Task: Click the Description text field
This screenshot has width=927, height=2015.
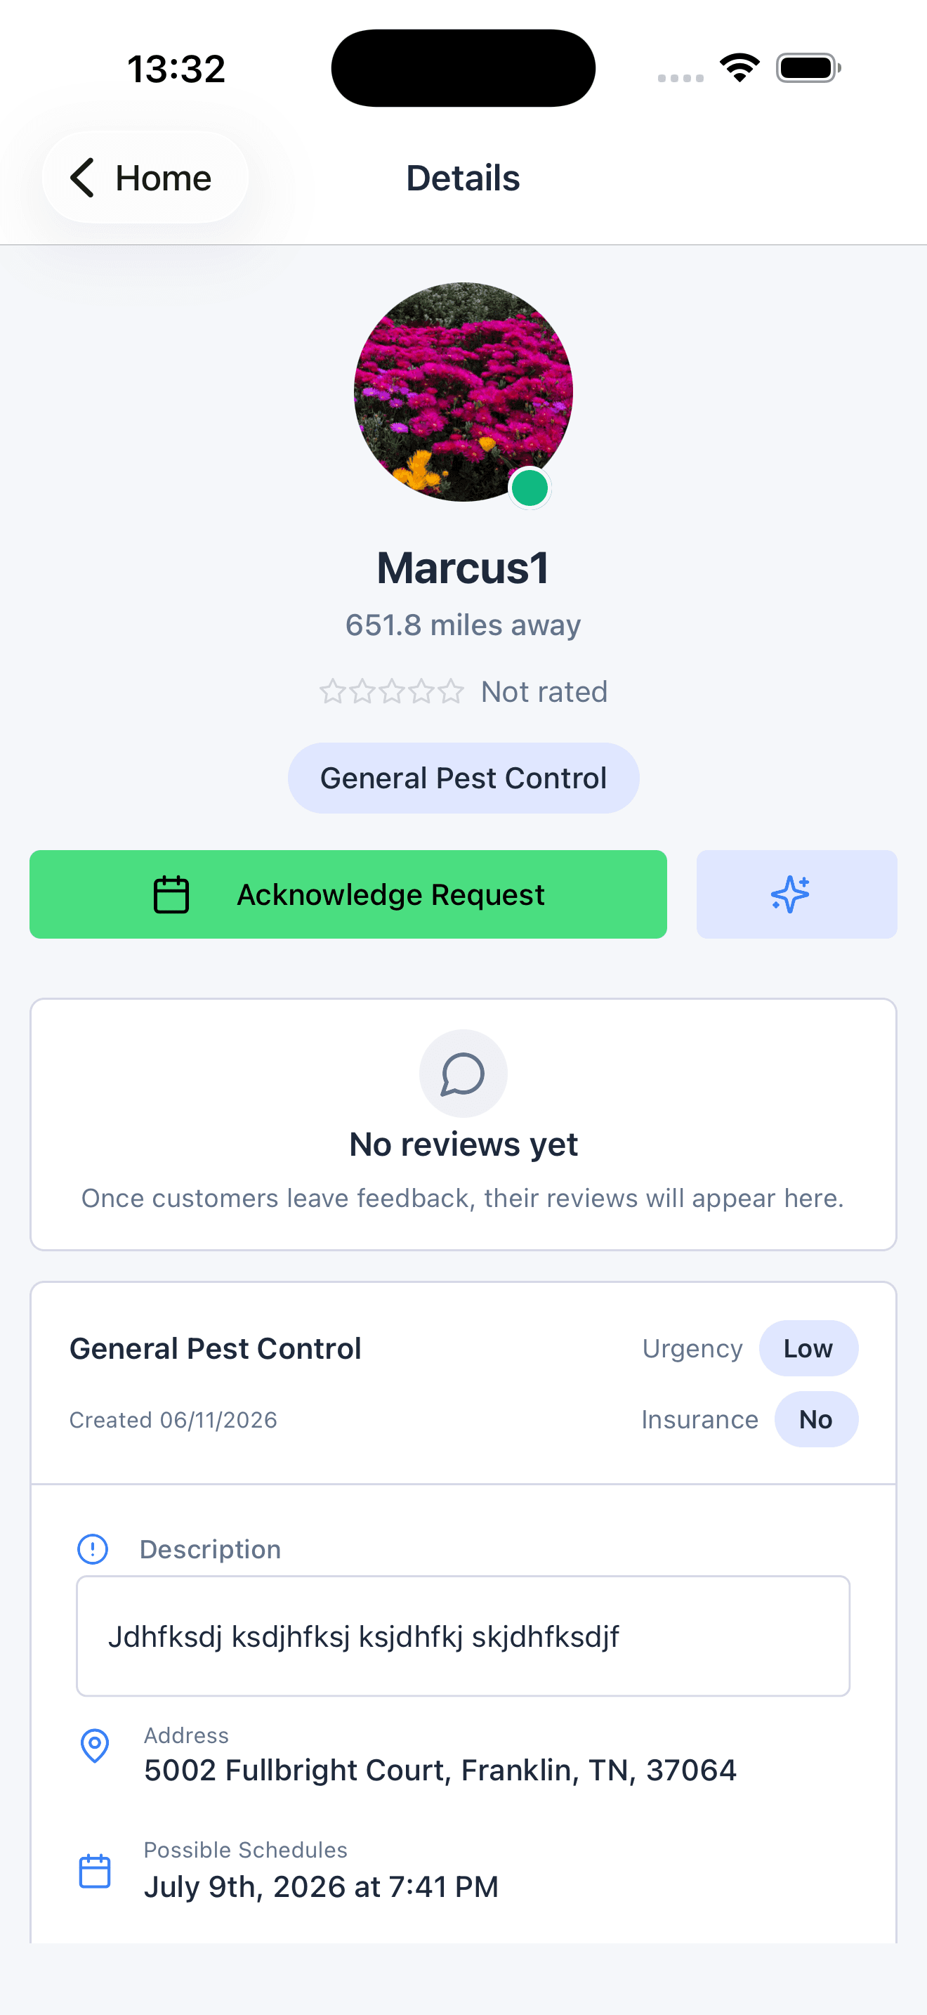Action: click(x=463, y=1636)
